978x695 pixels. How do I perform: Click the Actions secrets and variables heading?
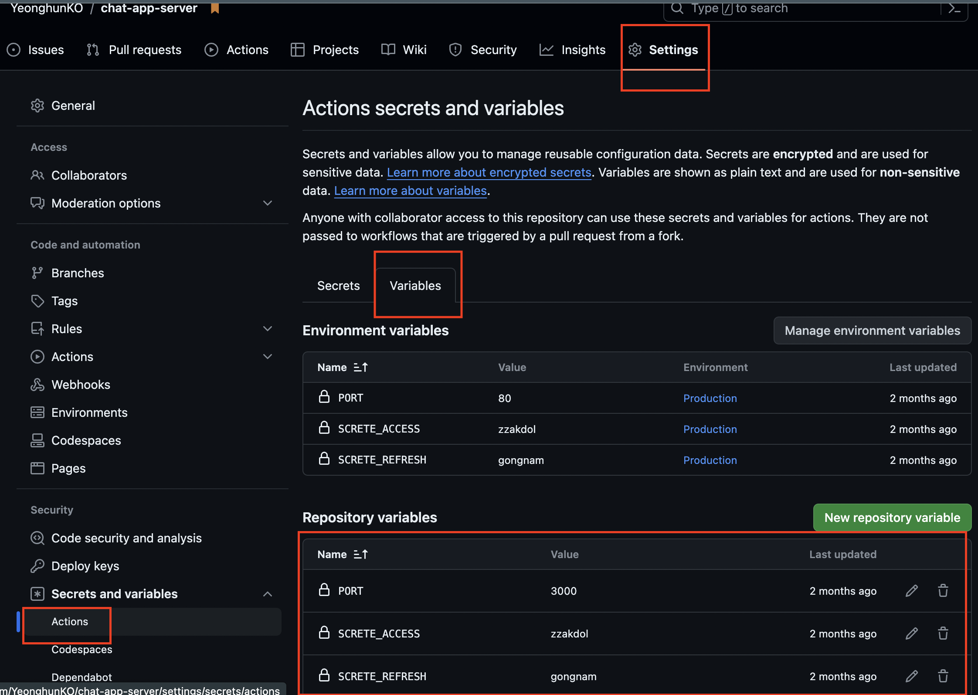[x=433, y=108]
